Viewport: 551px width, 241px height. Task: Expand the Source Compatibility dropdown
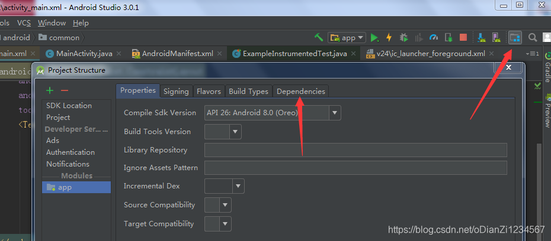point(225,205)
